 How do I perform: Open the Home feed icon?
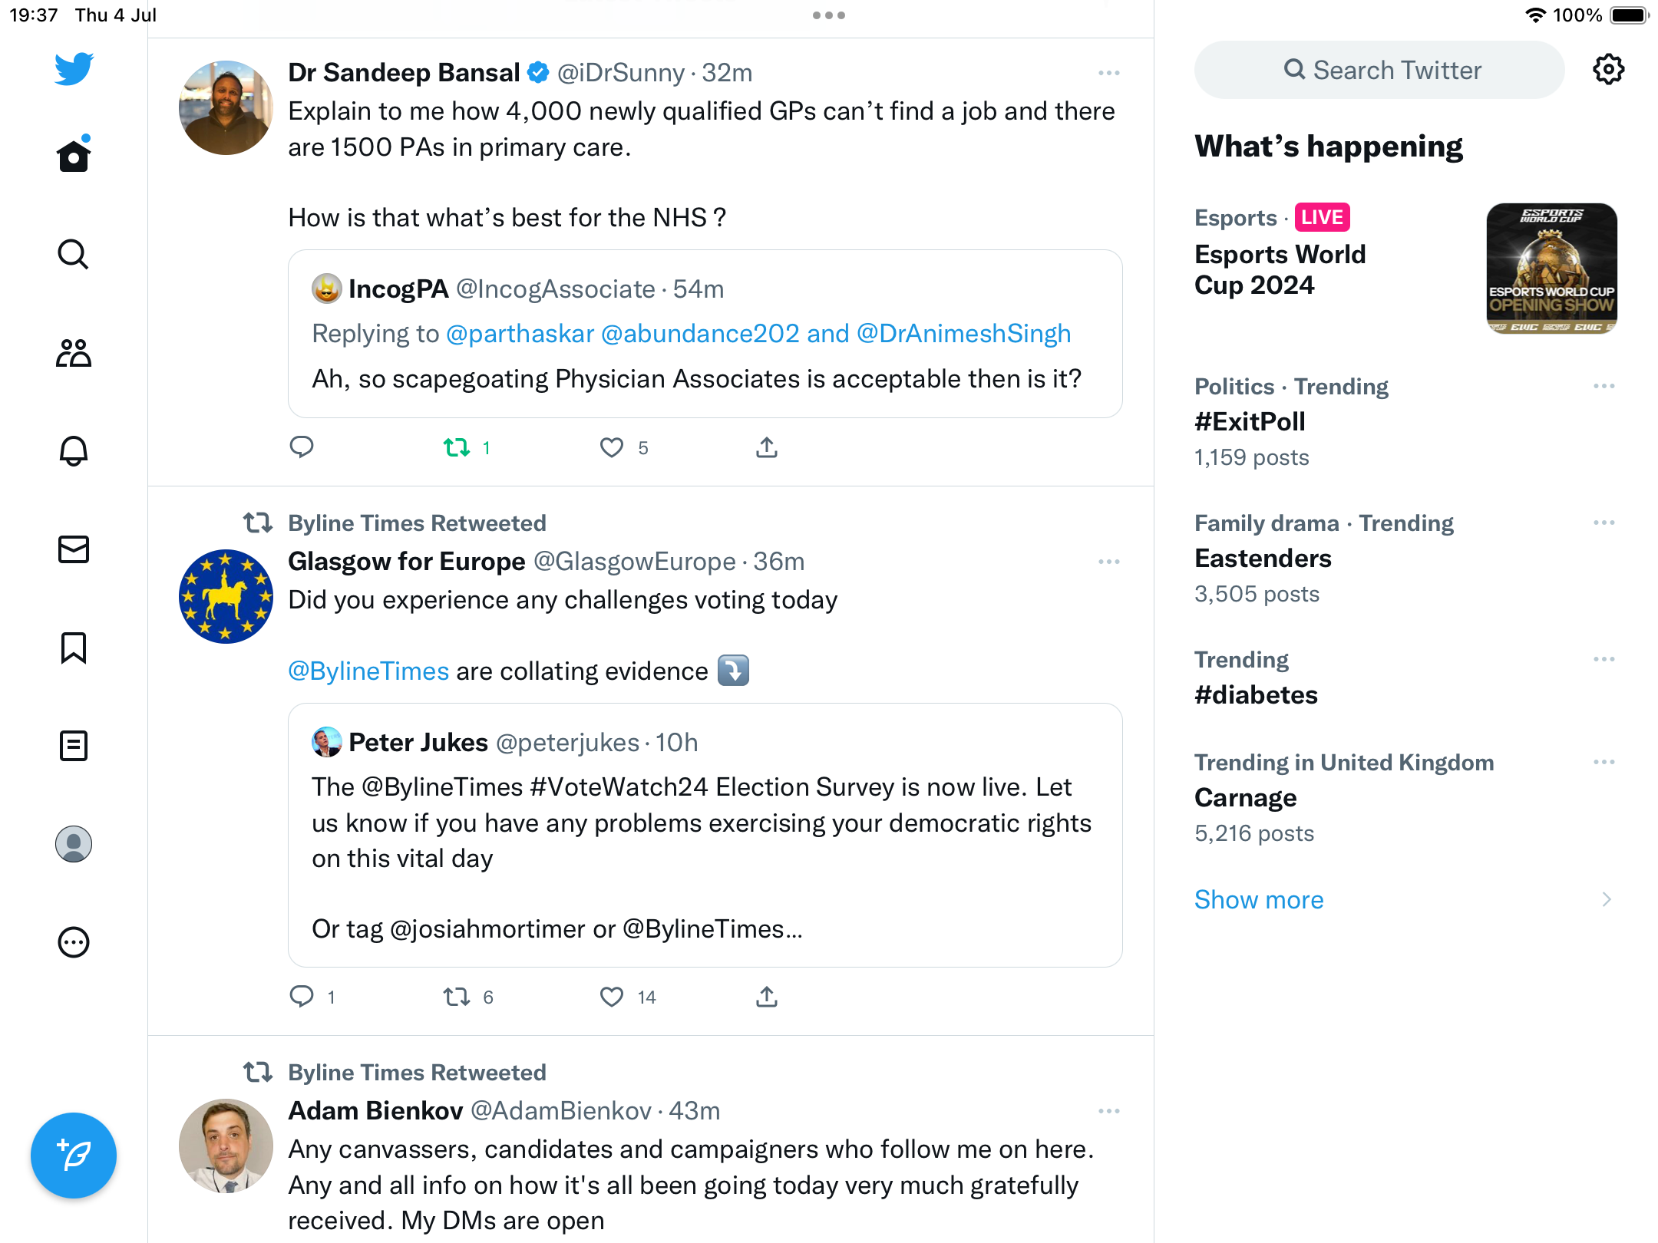(74, 157)
